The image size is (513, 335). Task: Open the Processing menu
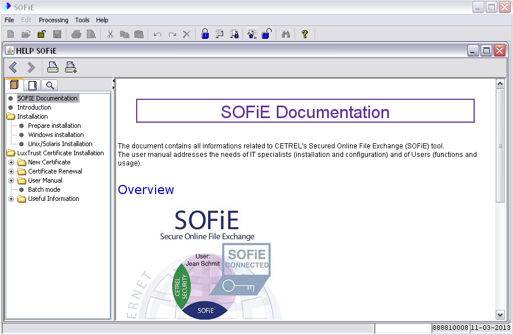[x=54, y=20]
